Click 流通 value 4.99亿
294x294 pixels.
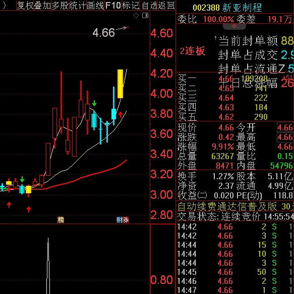point(280,186)
